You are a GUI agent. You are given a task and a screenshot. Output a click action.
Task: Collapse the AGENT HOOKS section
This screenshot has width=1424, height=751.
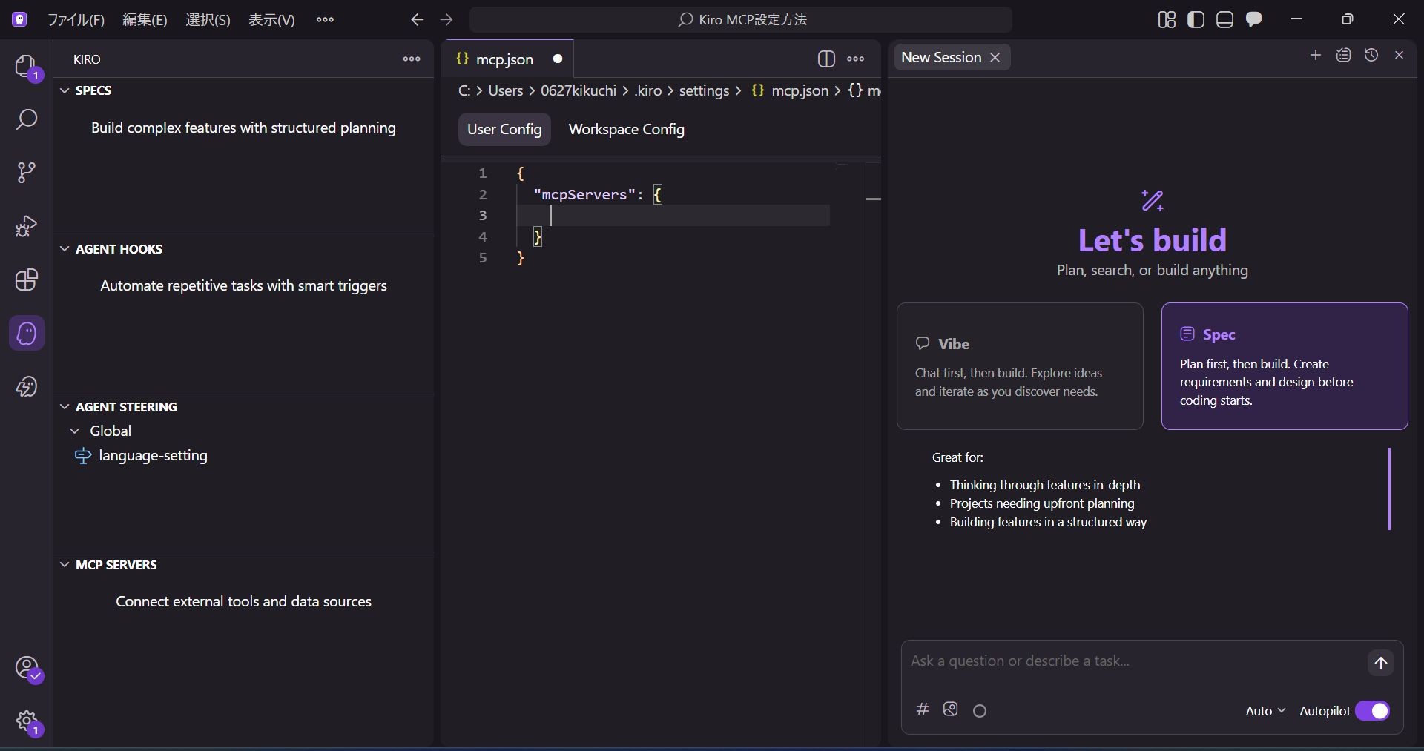(65, 249)
